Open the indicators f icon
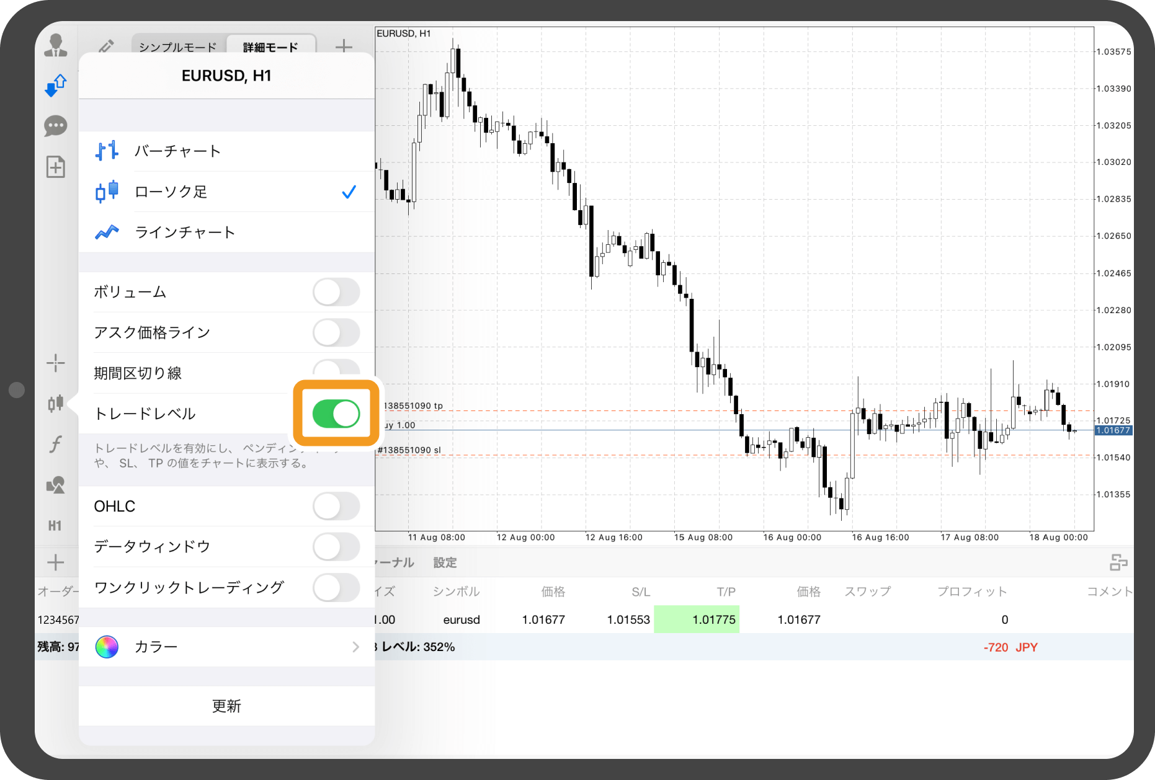 click(56, 444)
